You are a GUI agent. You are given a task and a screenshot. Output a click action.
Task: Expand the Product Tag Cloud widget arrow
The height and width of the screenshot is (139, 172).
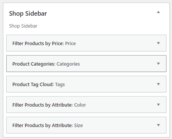158,84
